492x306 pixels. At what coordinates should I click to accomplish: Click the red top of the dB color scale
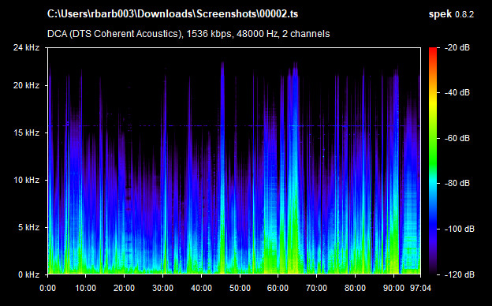click(433, 50)
